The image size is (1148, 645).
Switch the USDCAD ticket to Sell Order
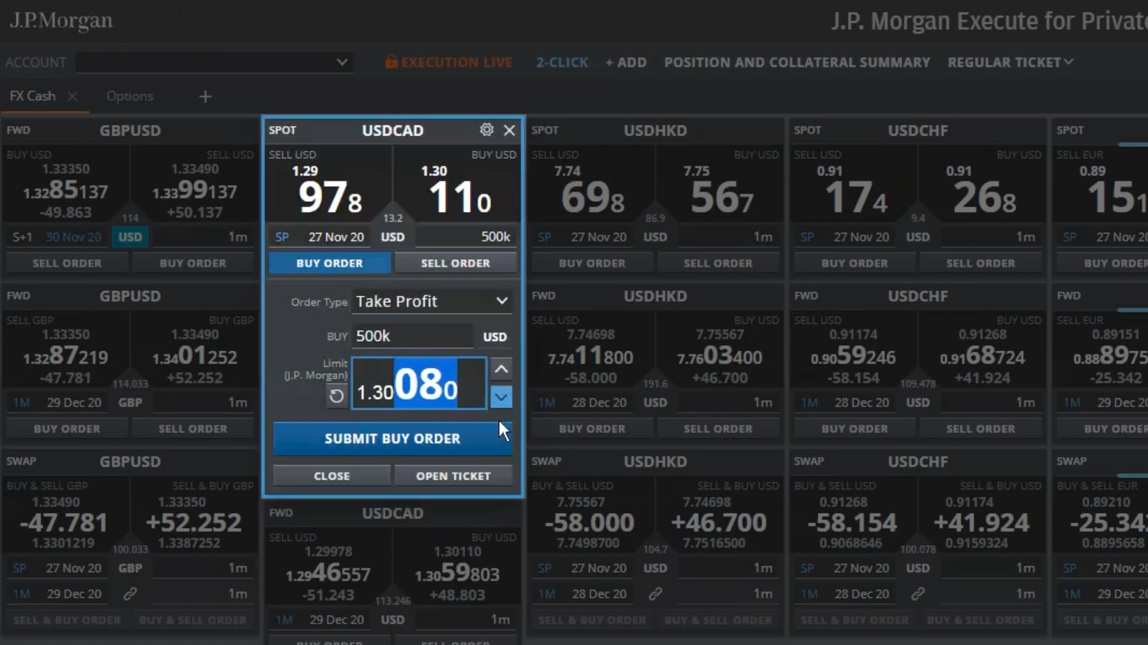pyautogui.click(x=455, y=263)
